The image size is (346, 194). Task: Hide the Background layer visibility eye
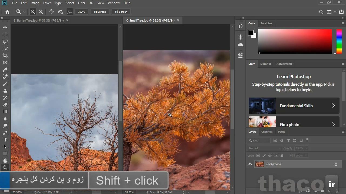(x=250, y=164)
